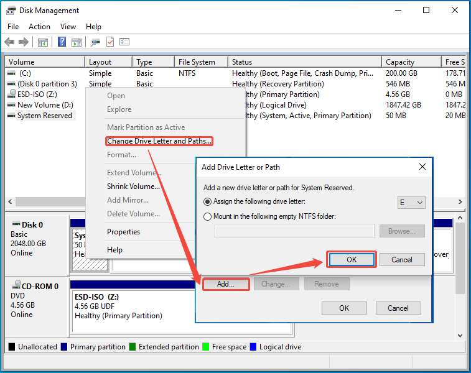
Task: Click OK in Add Drive Letter dialog
Action: 352,260
